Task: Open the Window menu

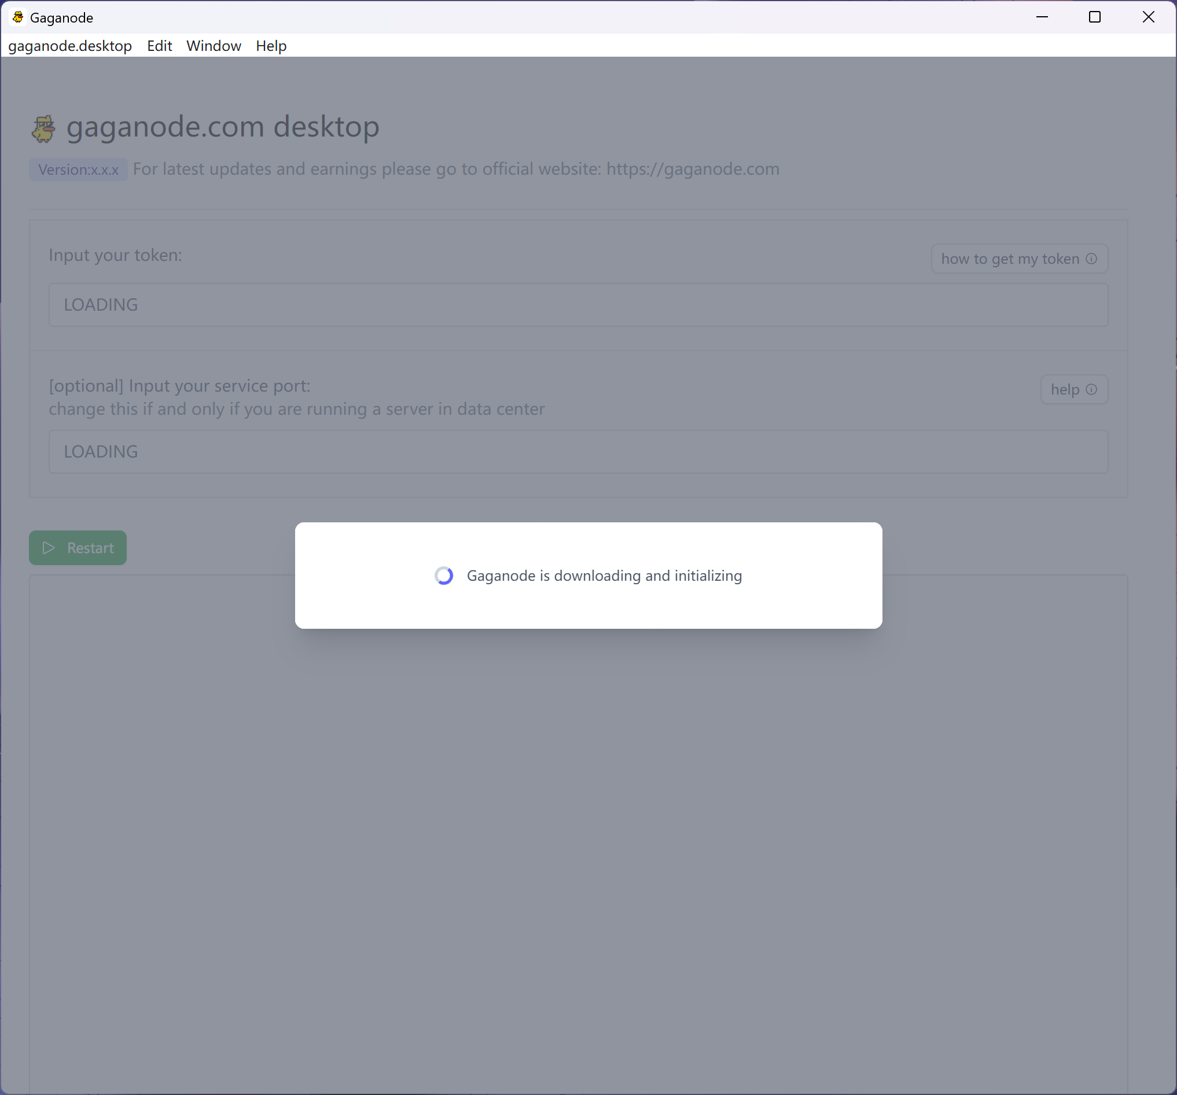Action: pos(214,46)
